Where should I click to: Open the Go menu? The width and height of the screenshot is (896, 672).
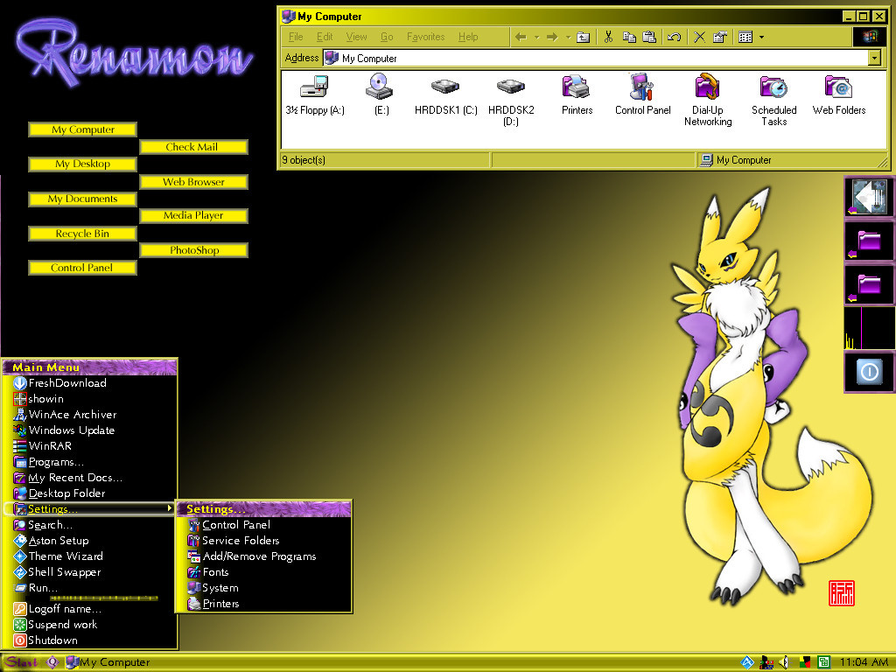(387, 37)
